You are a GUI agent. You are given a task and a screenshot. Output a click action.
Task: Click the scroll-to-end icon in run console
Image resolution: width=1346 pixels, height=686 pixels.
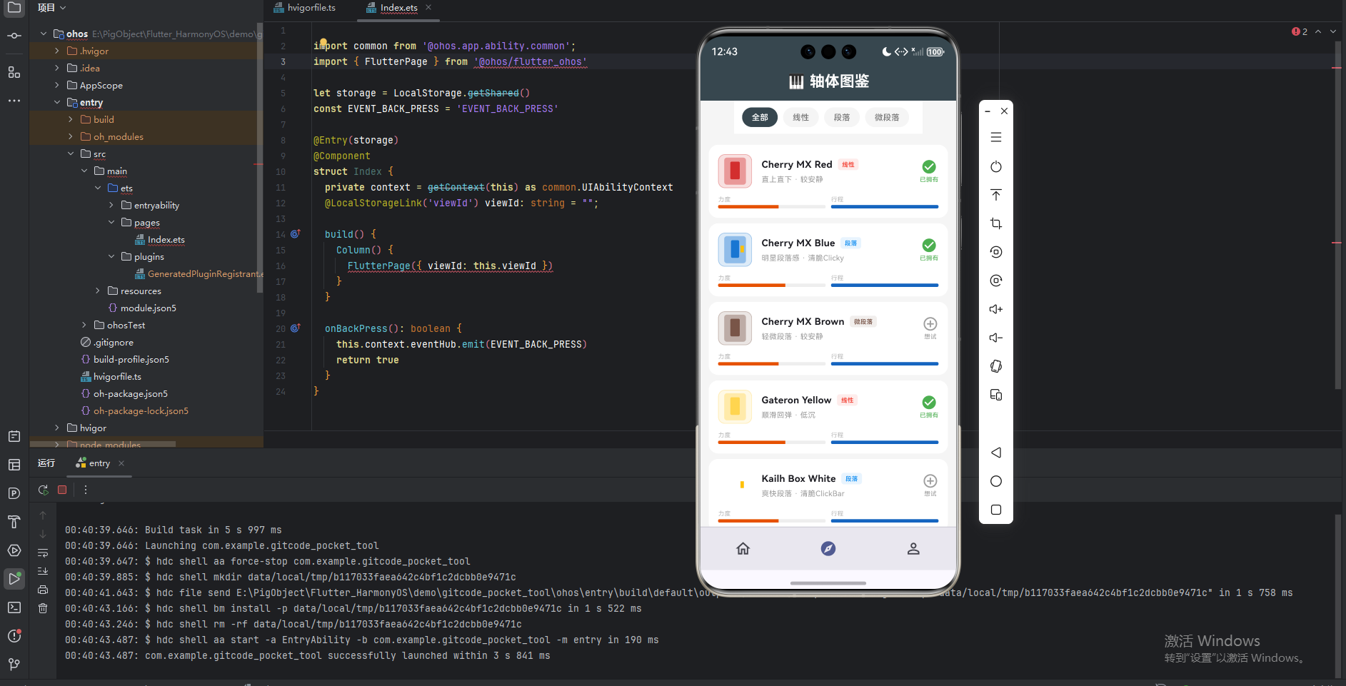43,571
